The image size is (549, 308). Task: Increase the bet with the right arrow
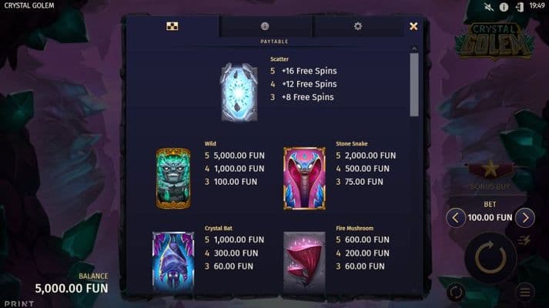click(525, 218)
